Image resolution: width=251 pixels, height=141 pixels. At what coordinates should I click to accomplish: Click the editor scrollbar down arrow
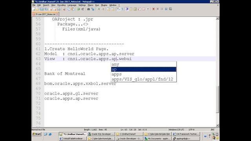click(x=217, y=125)
